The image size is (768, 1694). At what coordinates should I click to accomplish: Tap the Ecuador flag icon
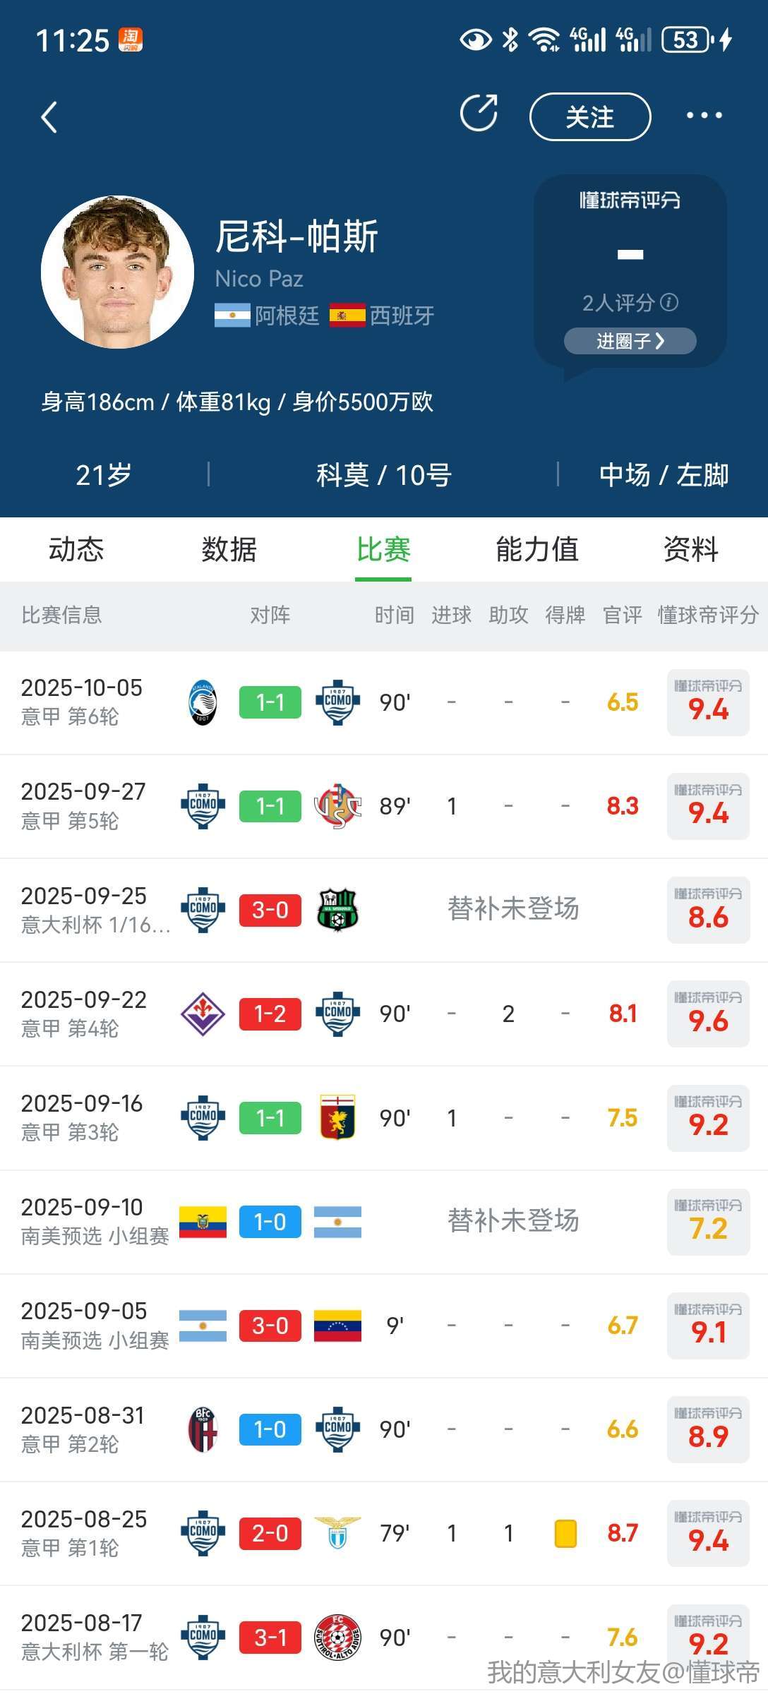[203, 1222]
